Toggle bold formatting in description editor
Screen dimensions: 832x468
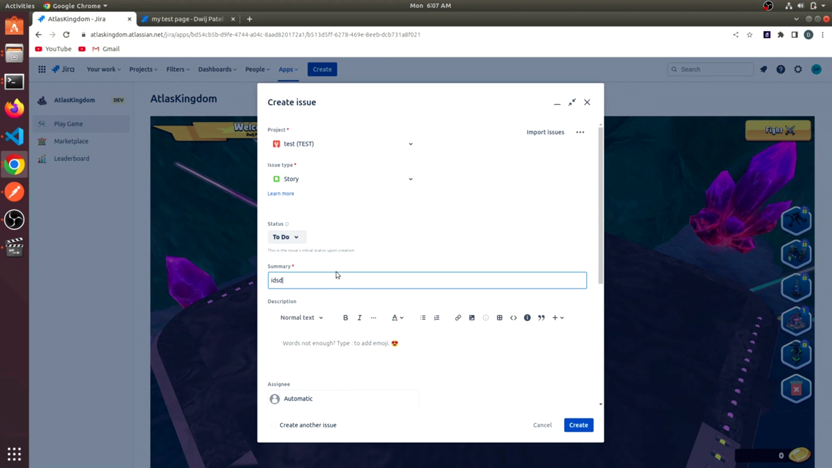pos(345,318)
